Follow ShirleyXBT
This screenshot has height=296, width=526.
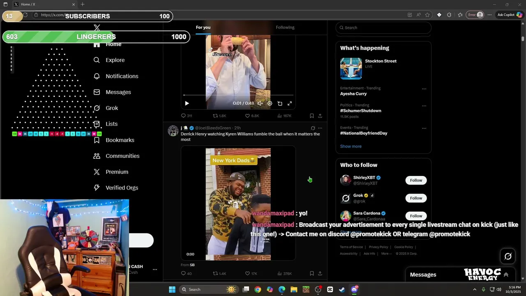click(416, 180)
